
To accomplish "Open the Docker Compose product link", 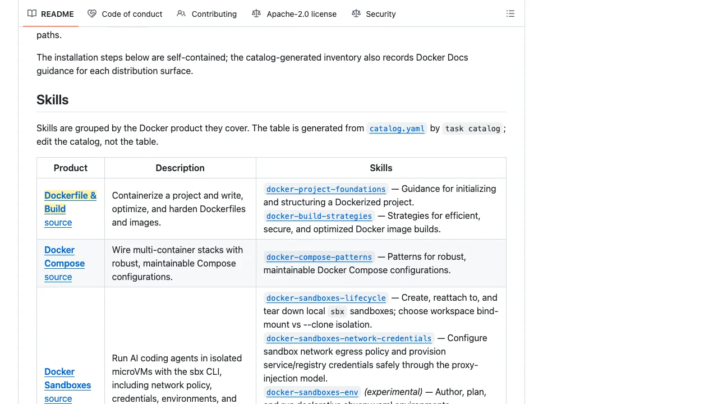I will (65, 256).
